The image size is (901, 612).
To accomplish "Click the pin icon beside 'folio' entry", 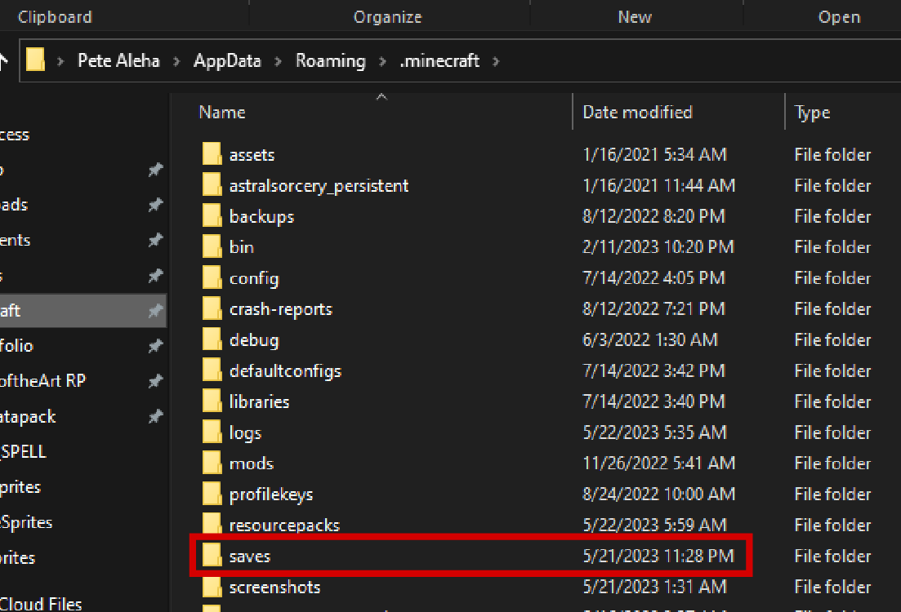I will (156, 346).
